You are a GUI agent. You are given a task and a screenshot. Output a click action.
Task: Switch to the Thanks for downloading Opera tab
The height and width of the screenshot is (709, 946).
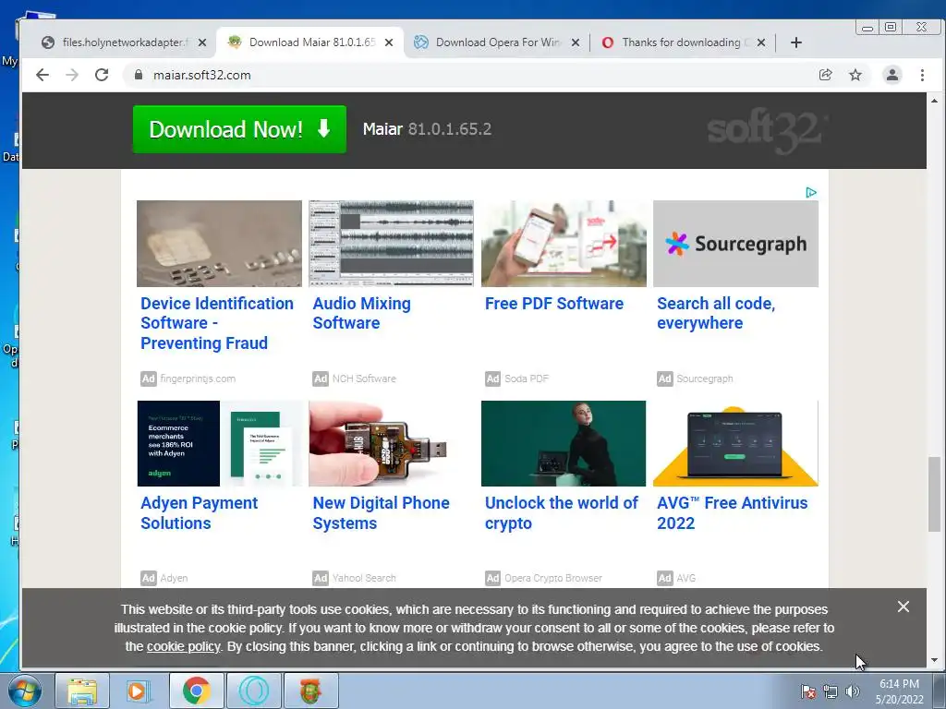tap(683, 42)
